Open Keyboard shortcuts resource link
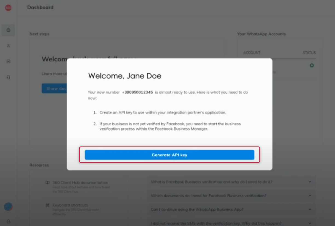This screenshot has width=335, height=226. (x=70, y=205)
